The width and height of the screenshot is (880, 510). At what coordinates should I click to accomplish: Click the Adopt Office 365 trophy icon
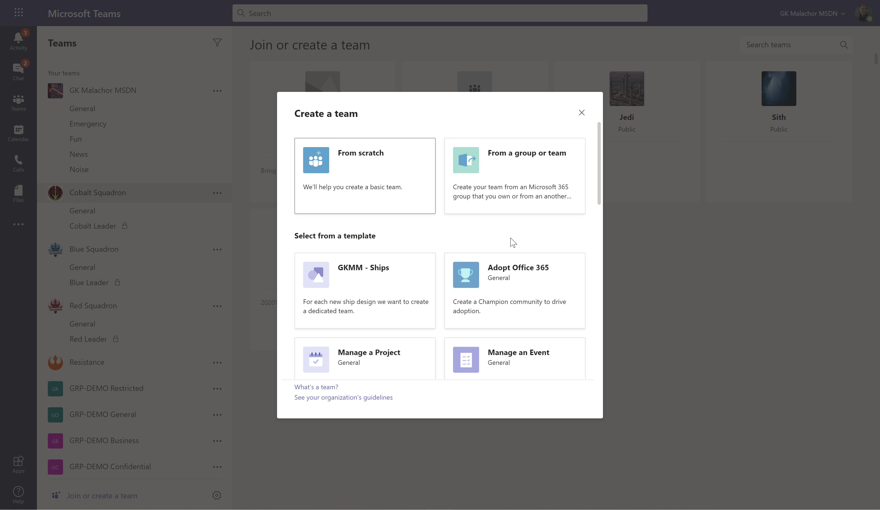tap(466, 275)
